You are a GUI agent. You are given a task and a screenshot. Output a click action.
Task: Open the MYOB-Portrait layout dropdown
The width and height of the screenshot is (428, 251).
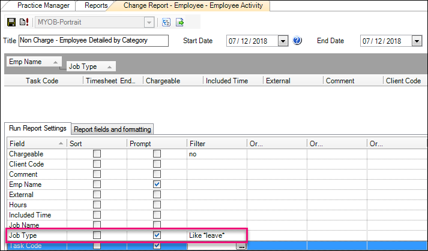[x=148, y=23]
